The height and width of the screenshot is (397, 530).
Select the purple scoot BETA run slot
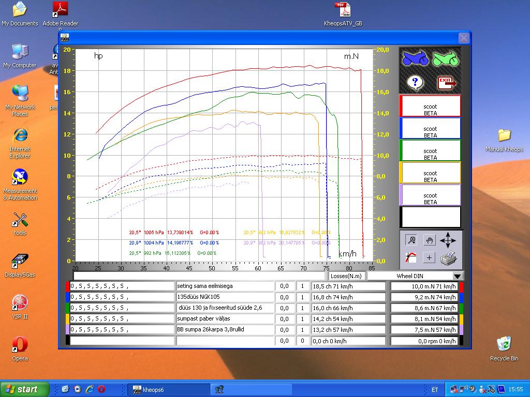430,195
